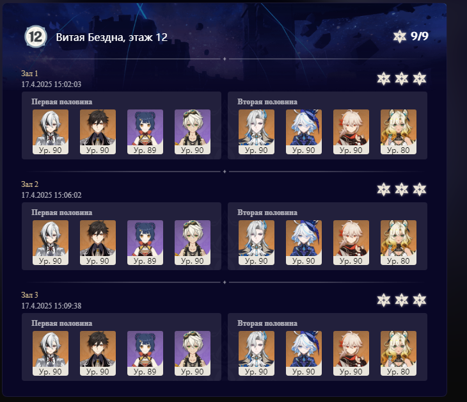Select the white-haired level 90 character in Зал 1 first half

[51, 132]
